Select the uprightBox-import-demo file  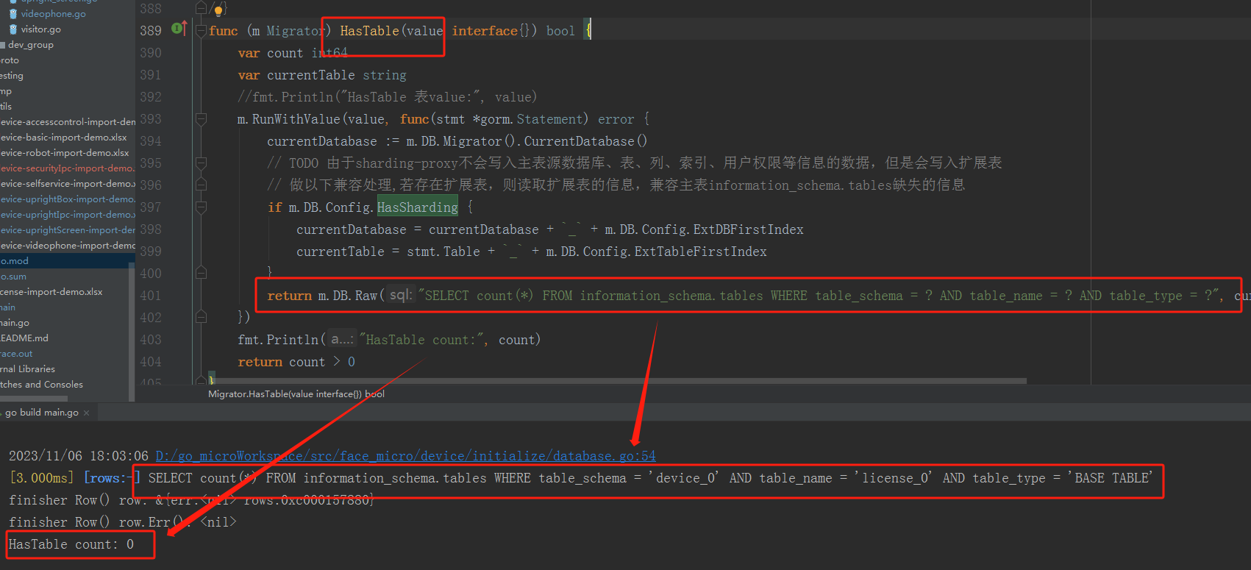pyautogui.click(x=67, y=199)
